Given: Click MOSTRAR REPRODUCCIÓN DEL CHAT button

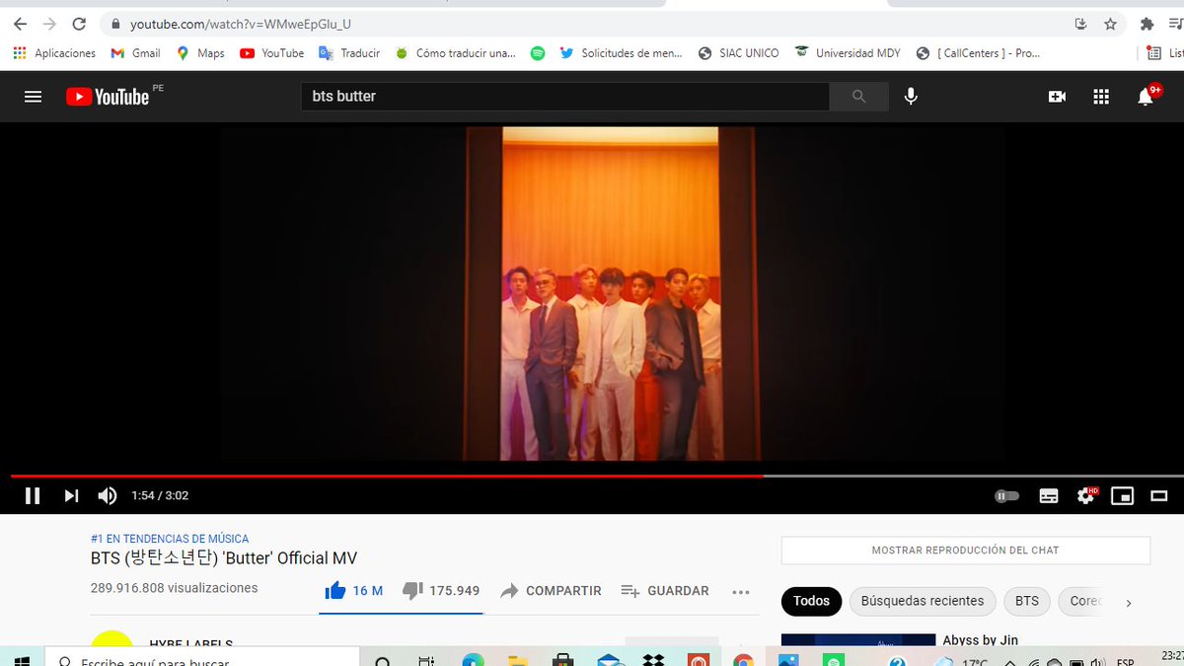Looking at the screenshot, I should click(965, 550).
